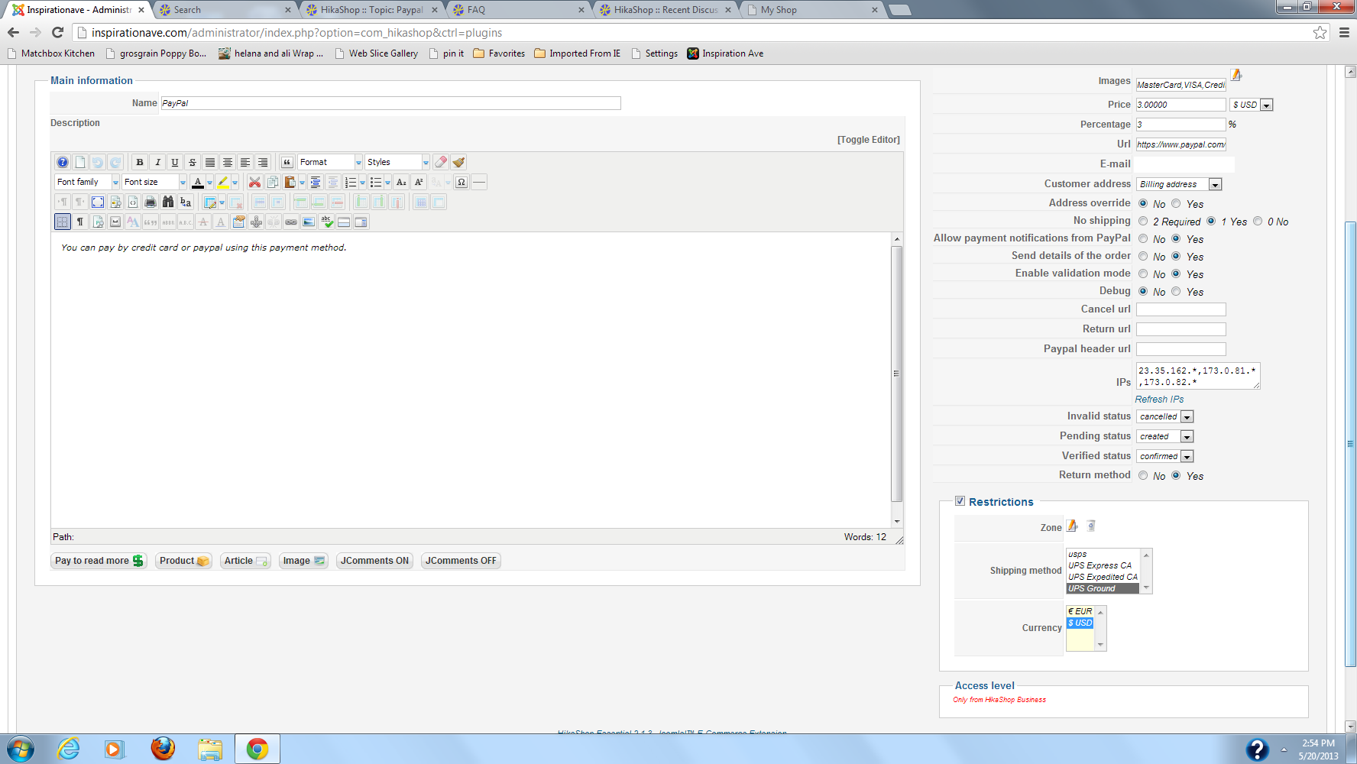1357x764 pixels.
Task: Pick the text color swatch in editor
Action: pos(198,182)
